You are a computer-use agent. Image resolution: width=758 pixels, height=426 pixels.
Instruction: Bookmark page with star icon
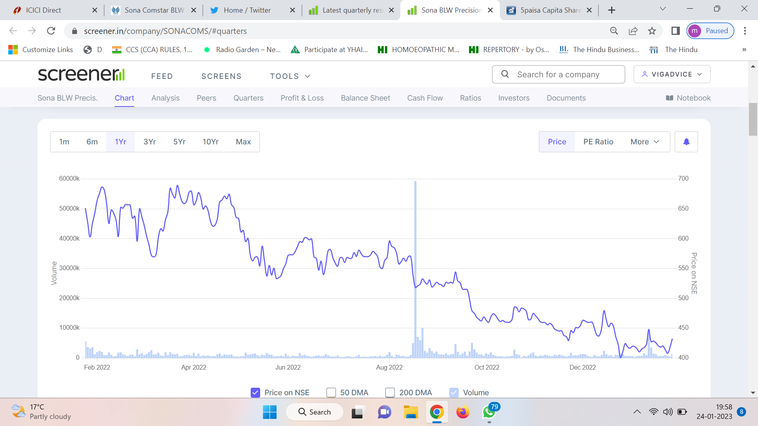pyautogui.click(x=652, y=31)
